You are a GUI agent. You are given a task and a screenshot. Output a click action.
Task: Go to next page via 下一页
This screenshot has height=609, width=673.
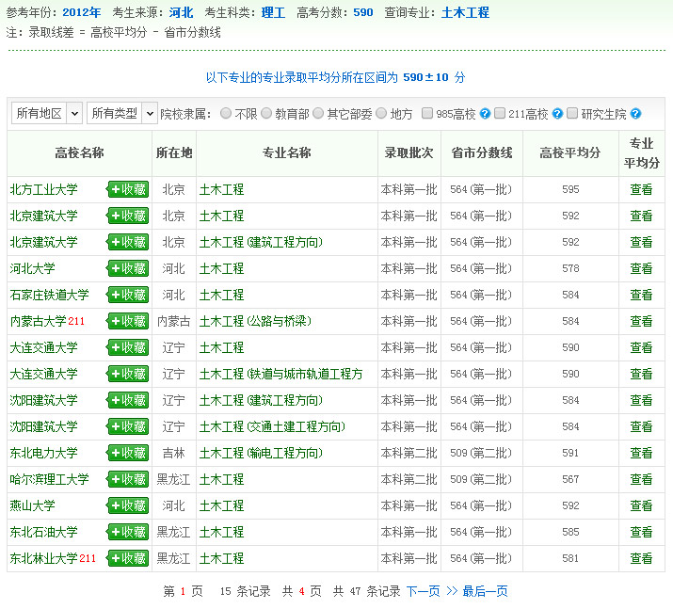[x=424, y=591]
